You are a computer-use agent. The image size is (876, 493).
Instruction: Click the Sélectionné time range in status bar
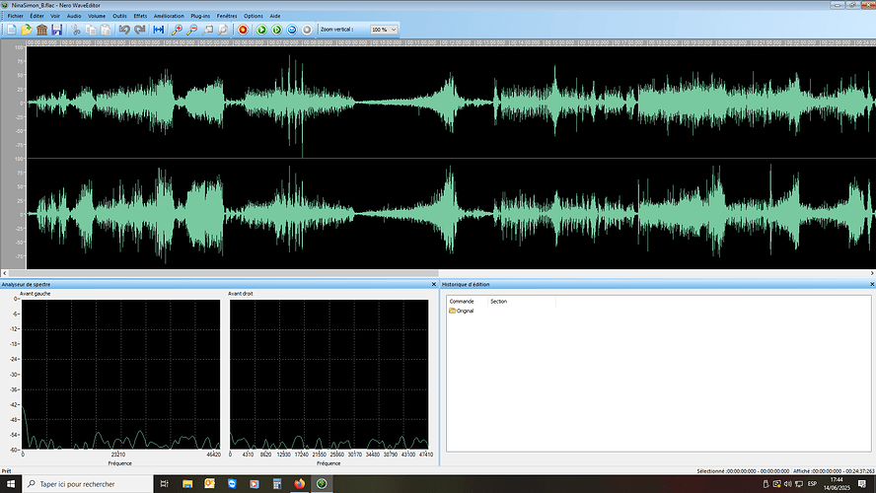point(743,471)
